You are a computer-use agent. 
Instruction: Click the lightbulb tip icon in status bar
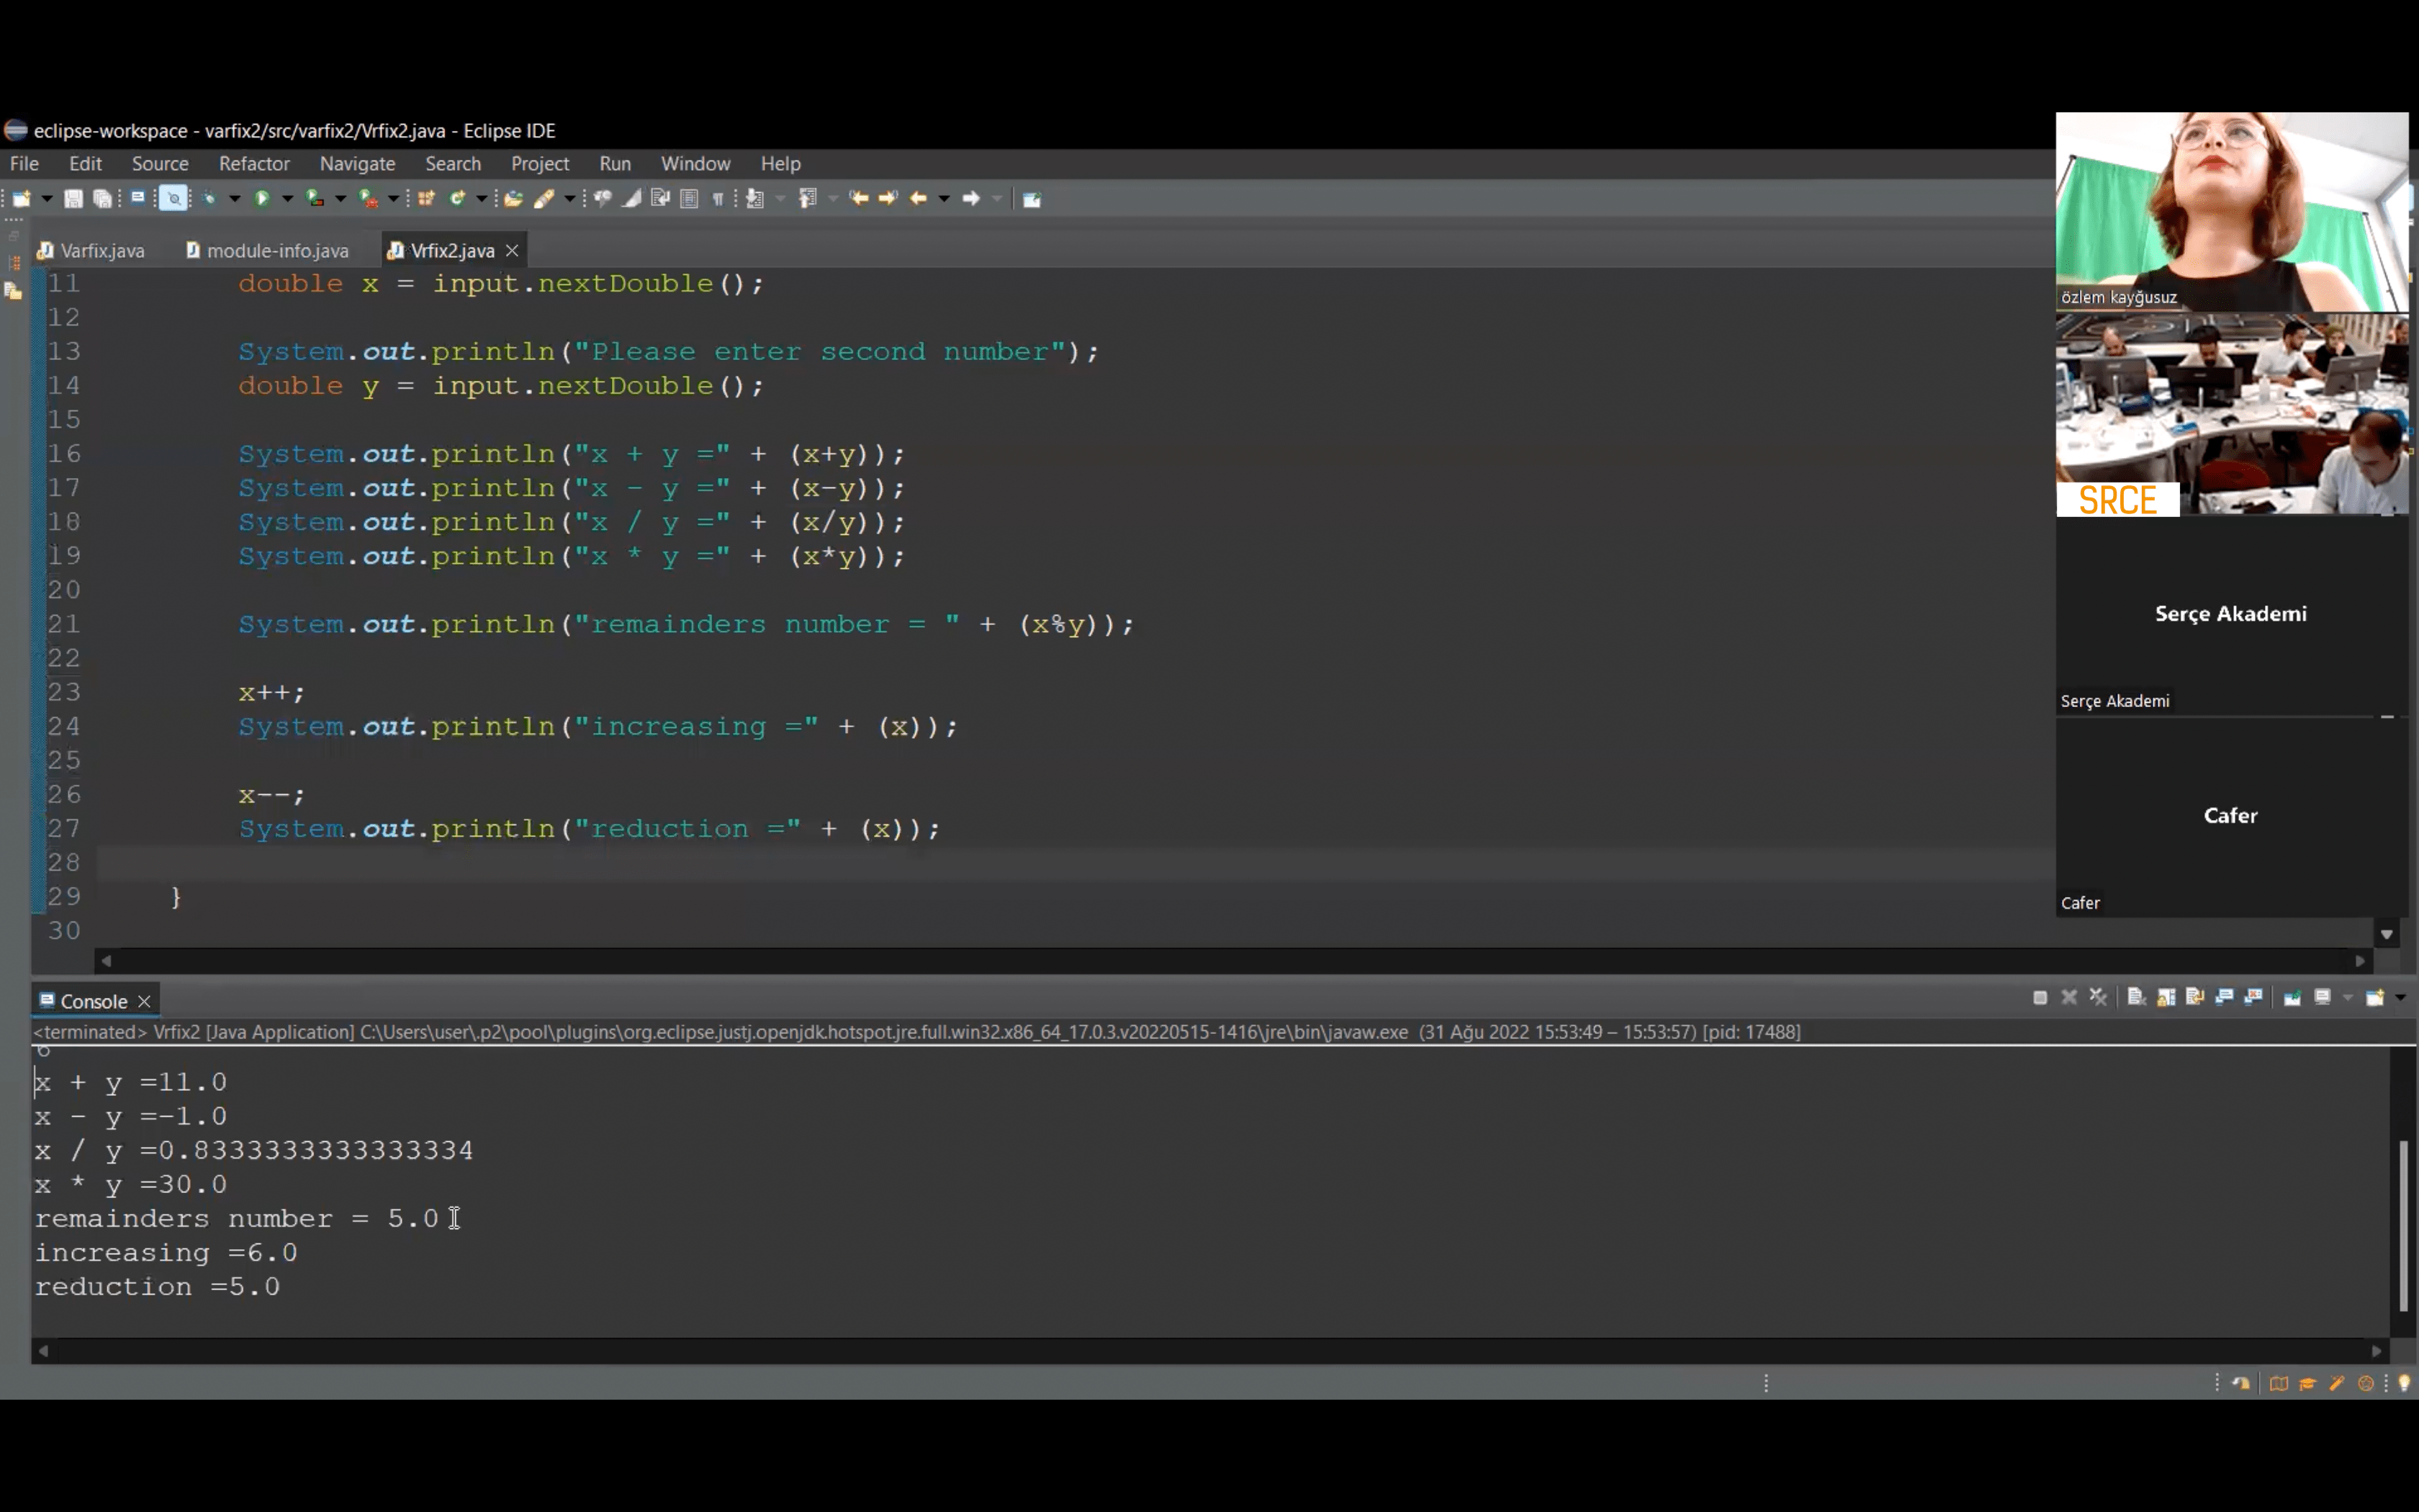tap(2404, 1383)
